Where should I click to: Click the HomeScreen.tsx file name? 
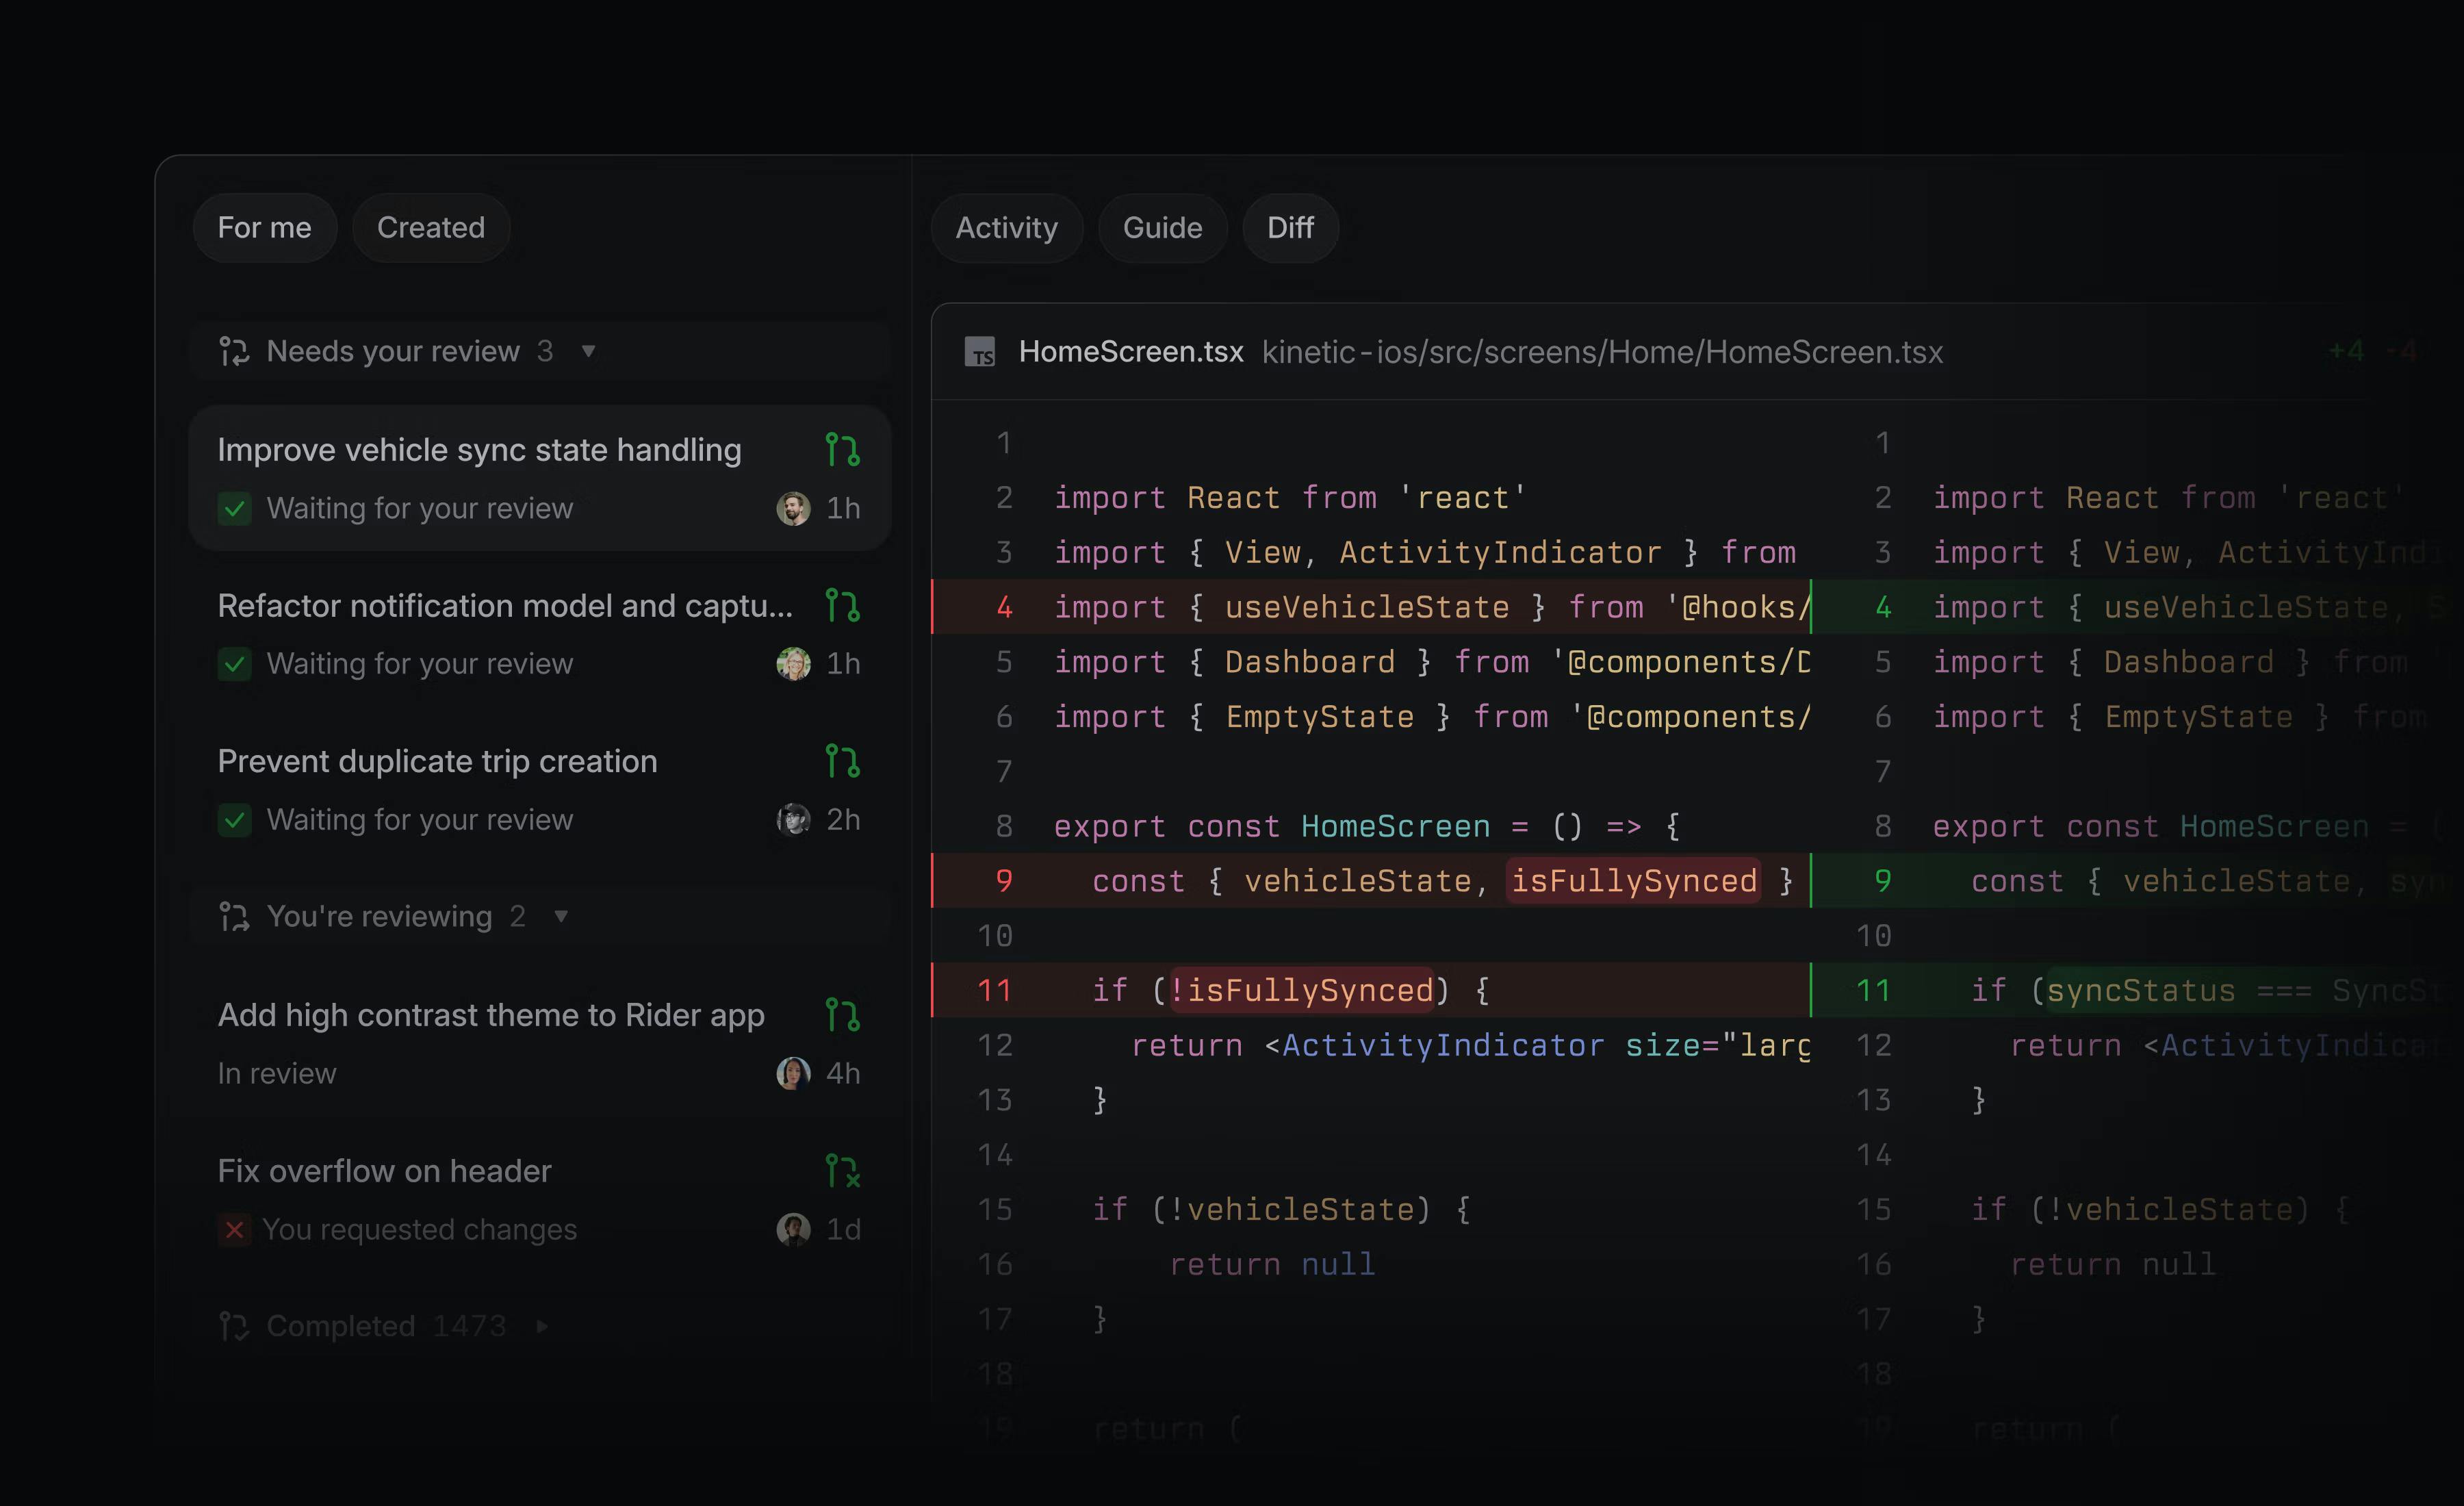(x=1131, y=352)
